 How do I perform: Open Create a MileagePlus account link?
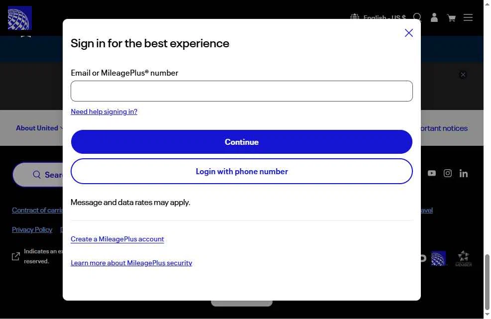coord(117,239)
